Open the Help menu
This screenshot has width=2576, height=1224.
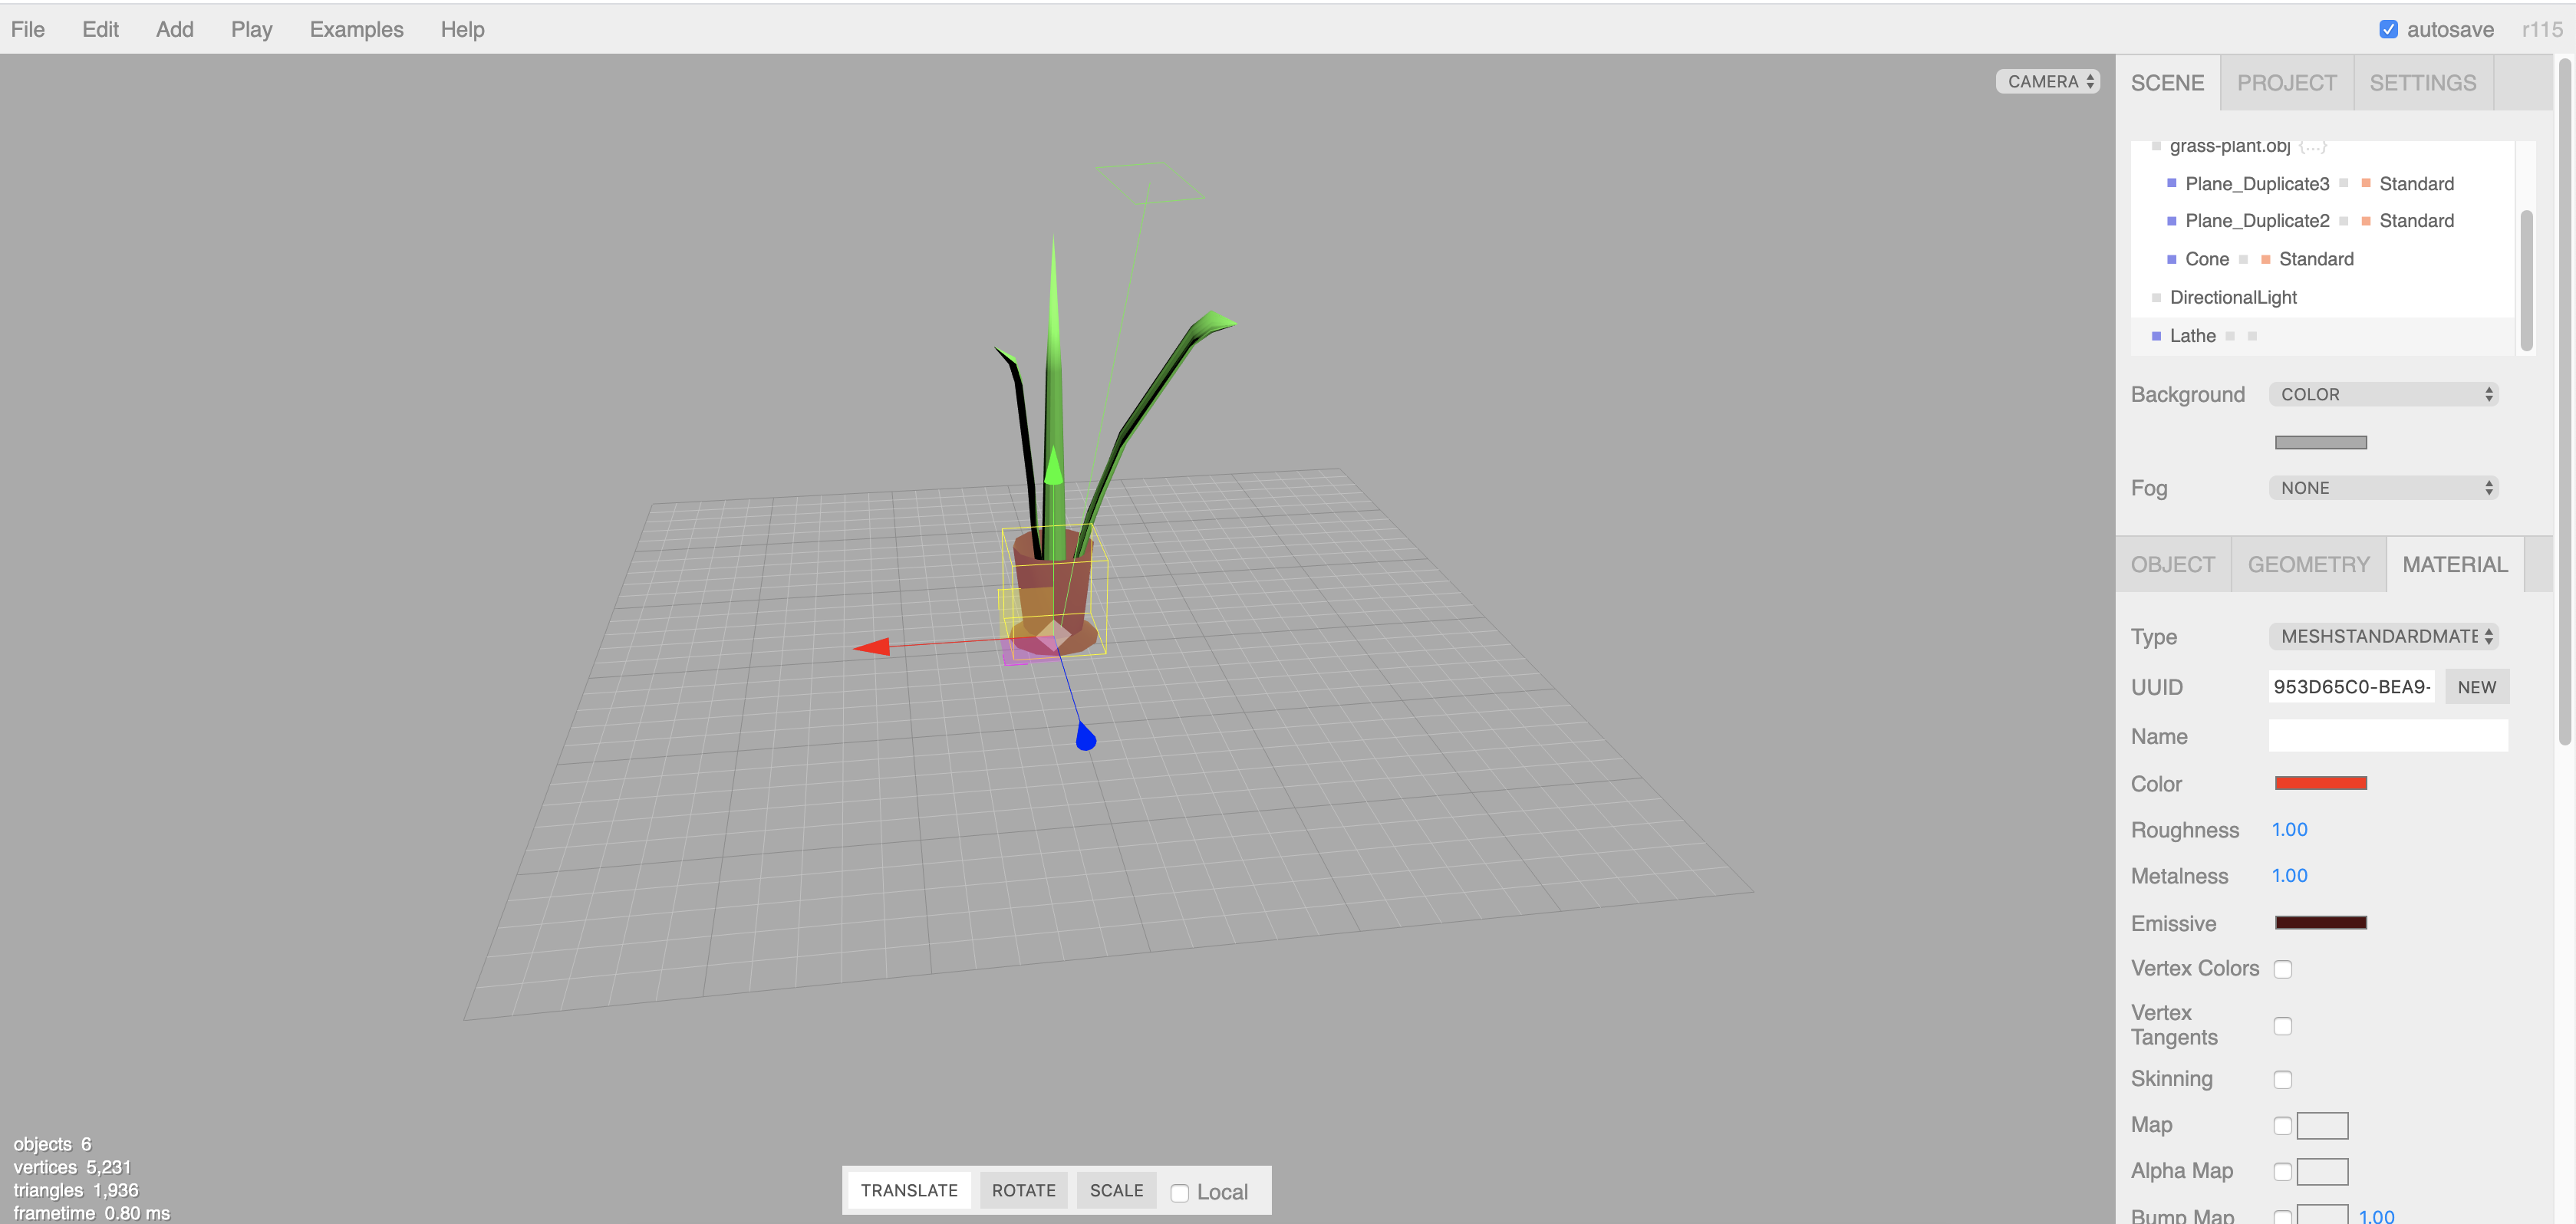462,29
